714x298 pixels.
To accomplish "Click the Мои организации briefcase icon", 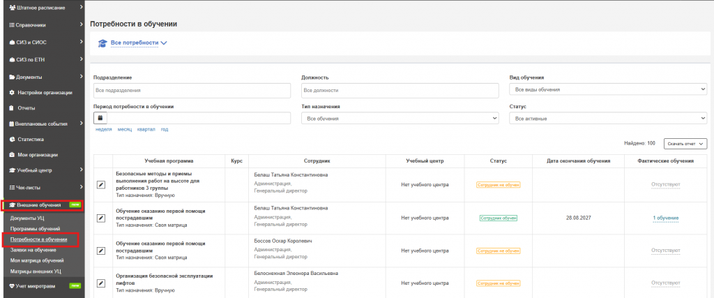I will pyautogui.click(x=12, y=154).
